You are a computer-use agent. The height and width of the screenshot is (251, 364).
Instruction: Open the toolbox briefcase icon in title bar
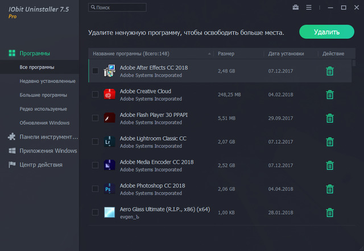296,8
